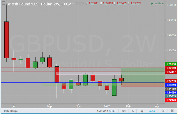The height and width of the screenshot is (114, 178).
Task: Toggle percent scale with % button
Action: coord(133,111)
